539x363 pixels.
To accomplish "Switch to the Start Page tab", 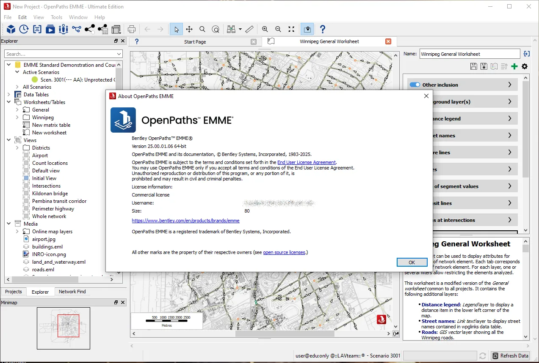I will [x=195, y=41].
